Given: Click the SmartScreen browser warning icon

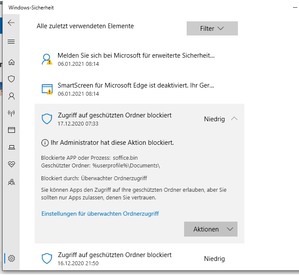Looking at the screenshot, I should tap(47, 89).
